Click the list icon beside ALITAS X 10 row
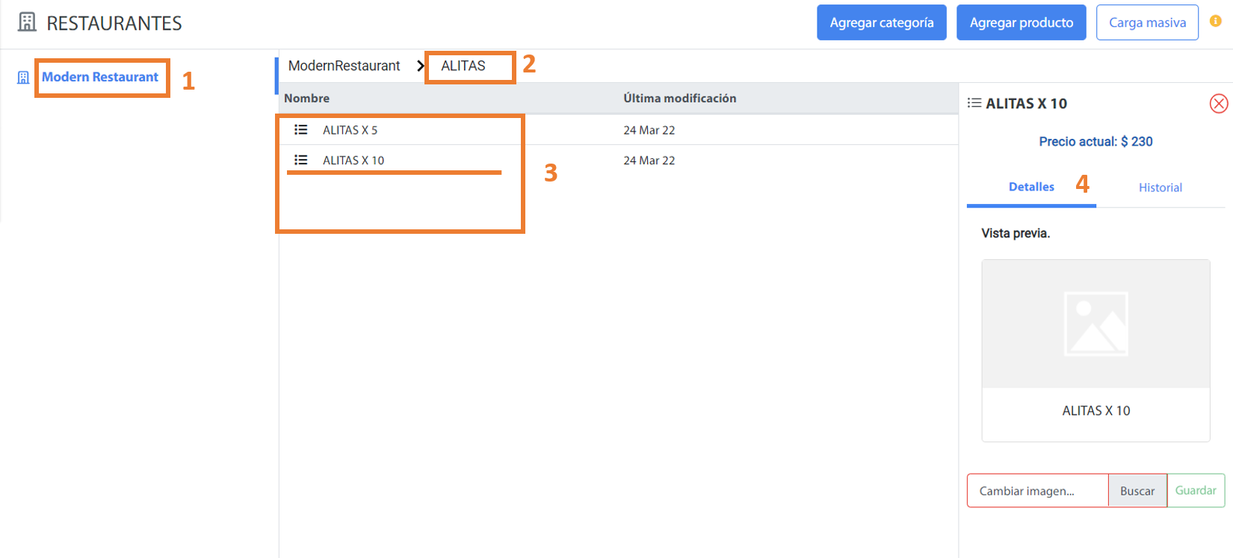 pyautogui.click(x=301, y=160)
